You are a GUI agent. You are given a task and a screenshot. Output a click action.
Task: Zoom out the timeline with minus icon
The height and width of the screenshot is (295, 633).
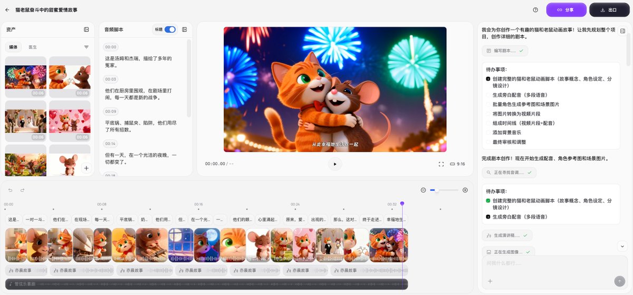pyautogui.click(x=423, y=190)
